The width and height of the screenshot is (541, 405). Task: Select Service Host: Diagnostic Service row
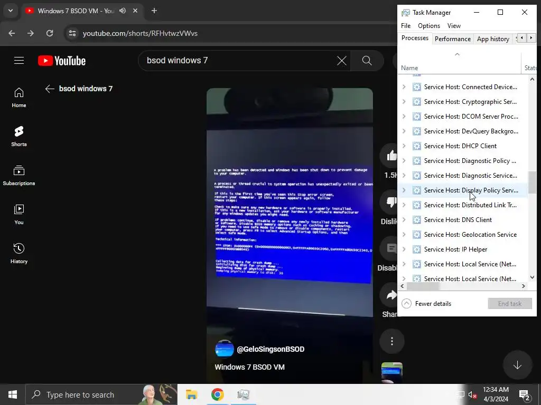tap(463, 176)
